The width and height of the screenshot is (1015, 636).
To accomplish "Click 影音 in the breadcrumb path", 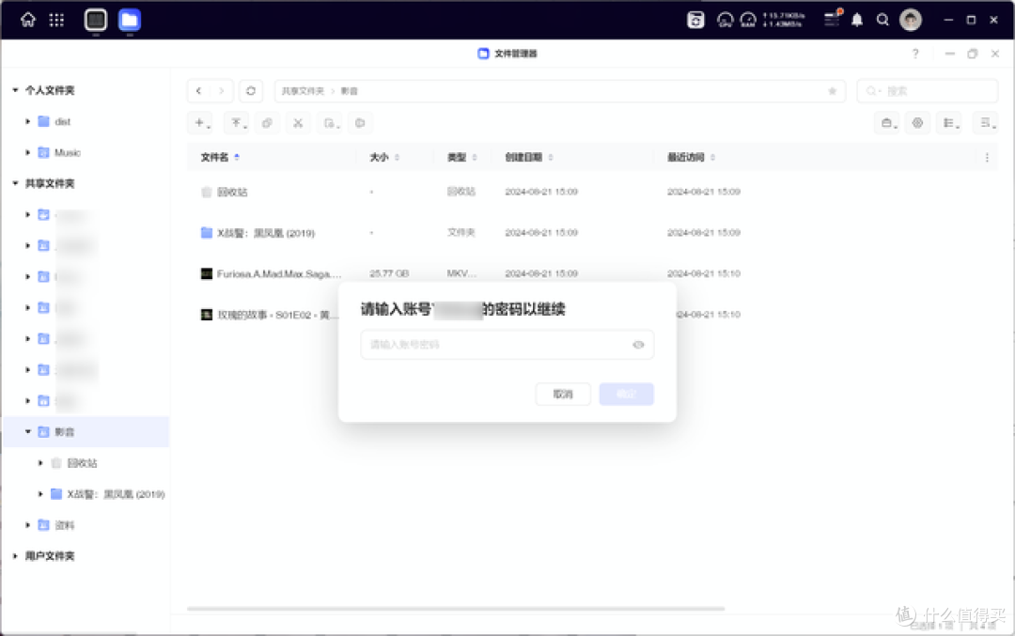I will tap(350, 90).
